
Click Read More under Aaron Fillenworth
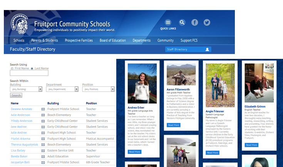coord(173,125)
